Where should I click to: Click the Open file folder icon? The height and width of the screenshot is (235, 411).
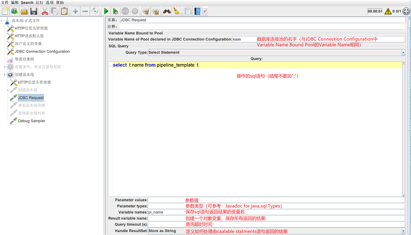click(24, 11)
